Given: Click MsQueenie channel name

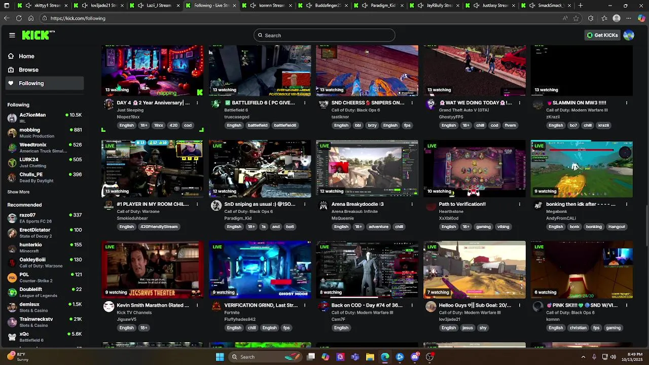Looking at the screenshot, I should [x=342, y=218].
